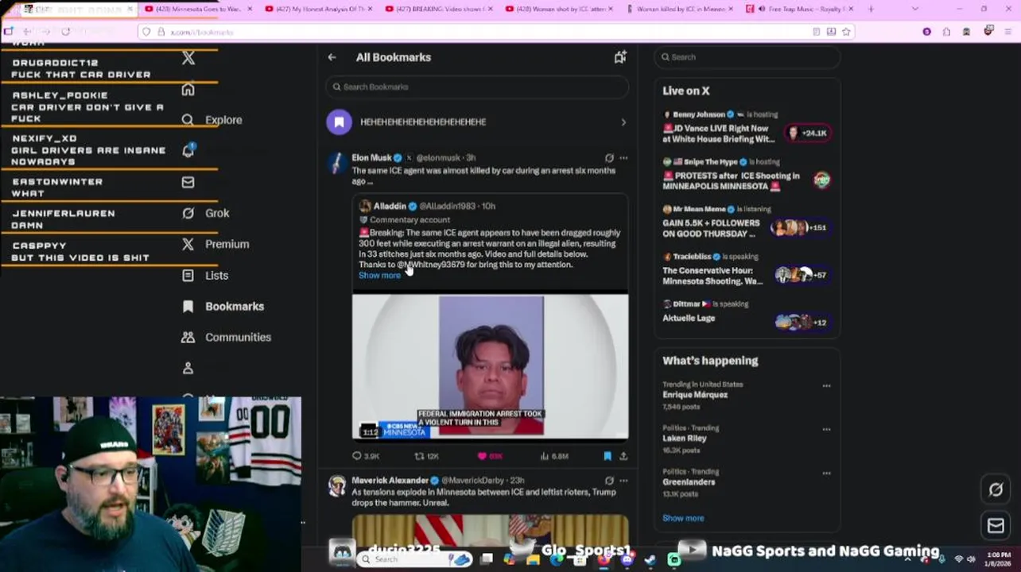1021x572 pixels.
Task: Play the CBS News Minnesota video thumbnail
Action: 490,366
